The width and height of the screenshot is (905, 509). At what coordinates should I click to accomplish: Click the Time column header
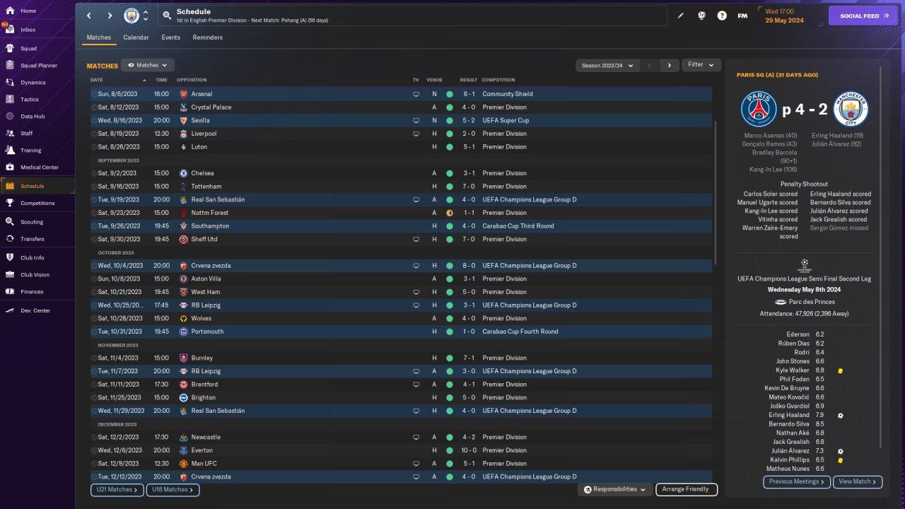[161, 80]
